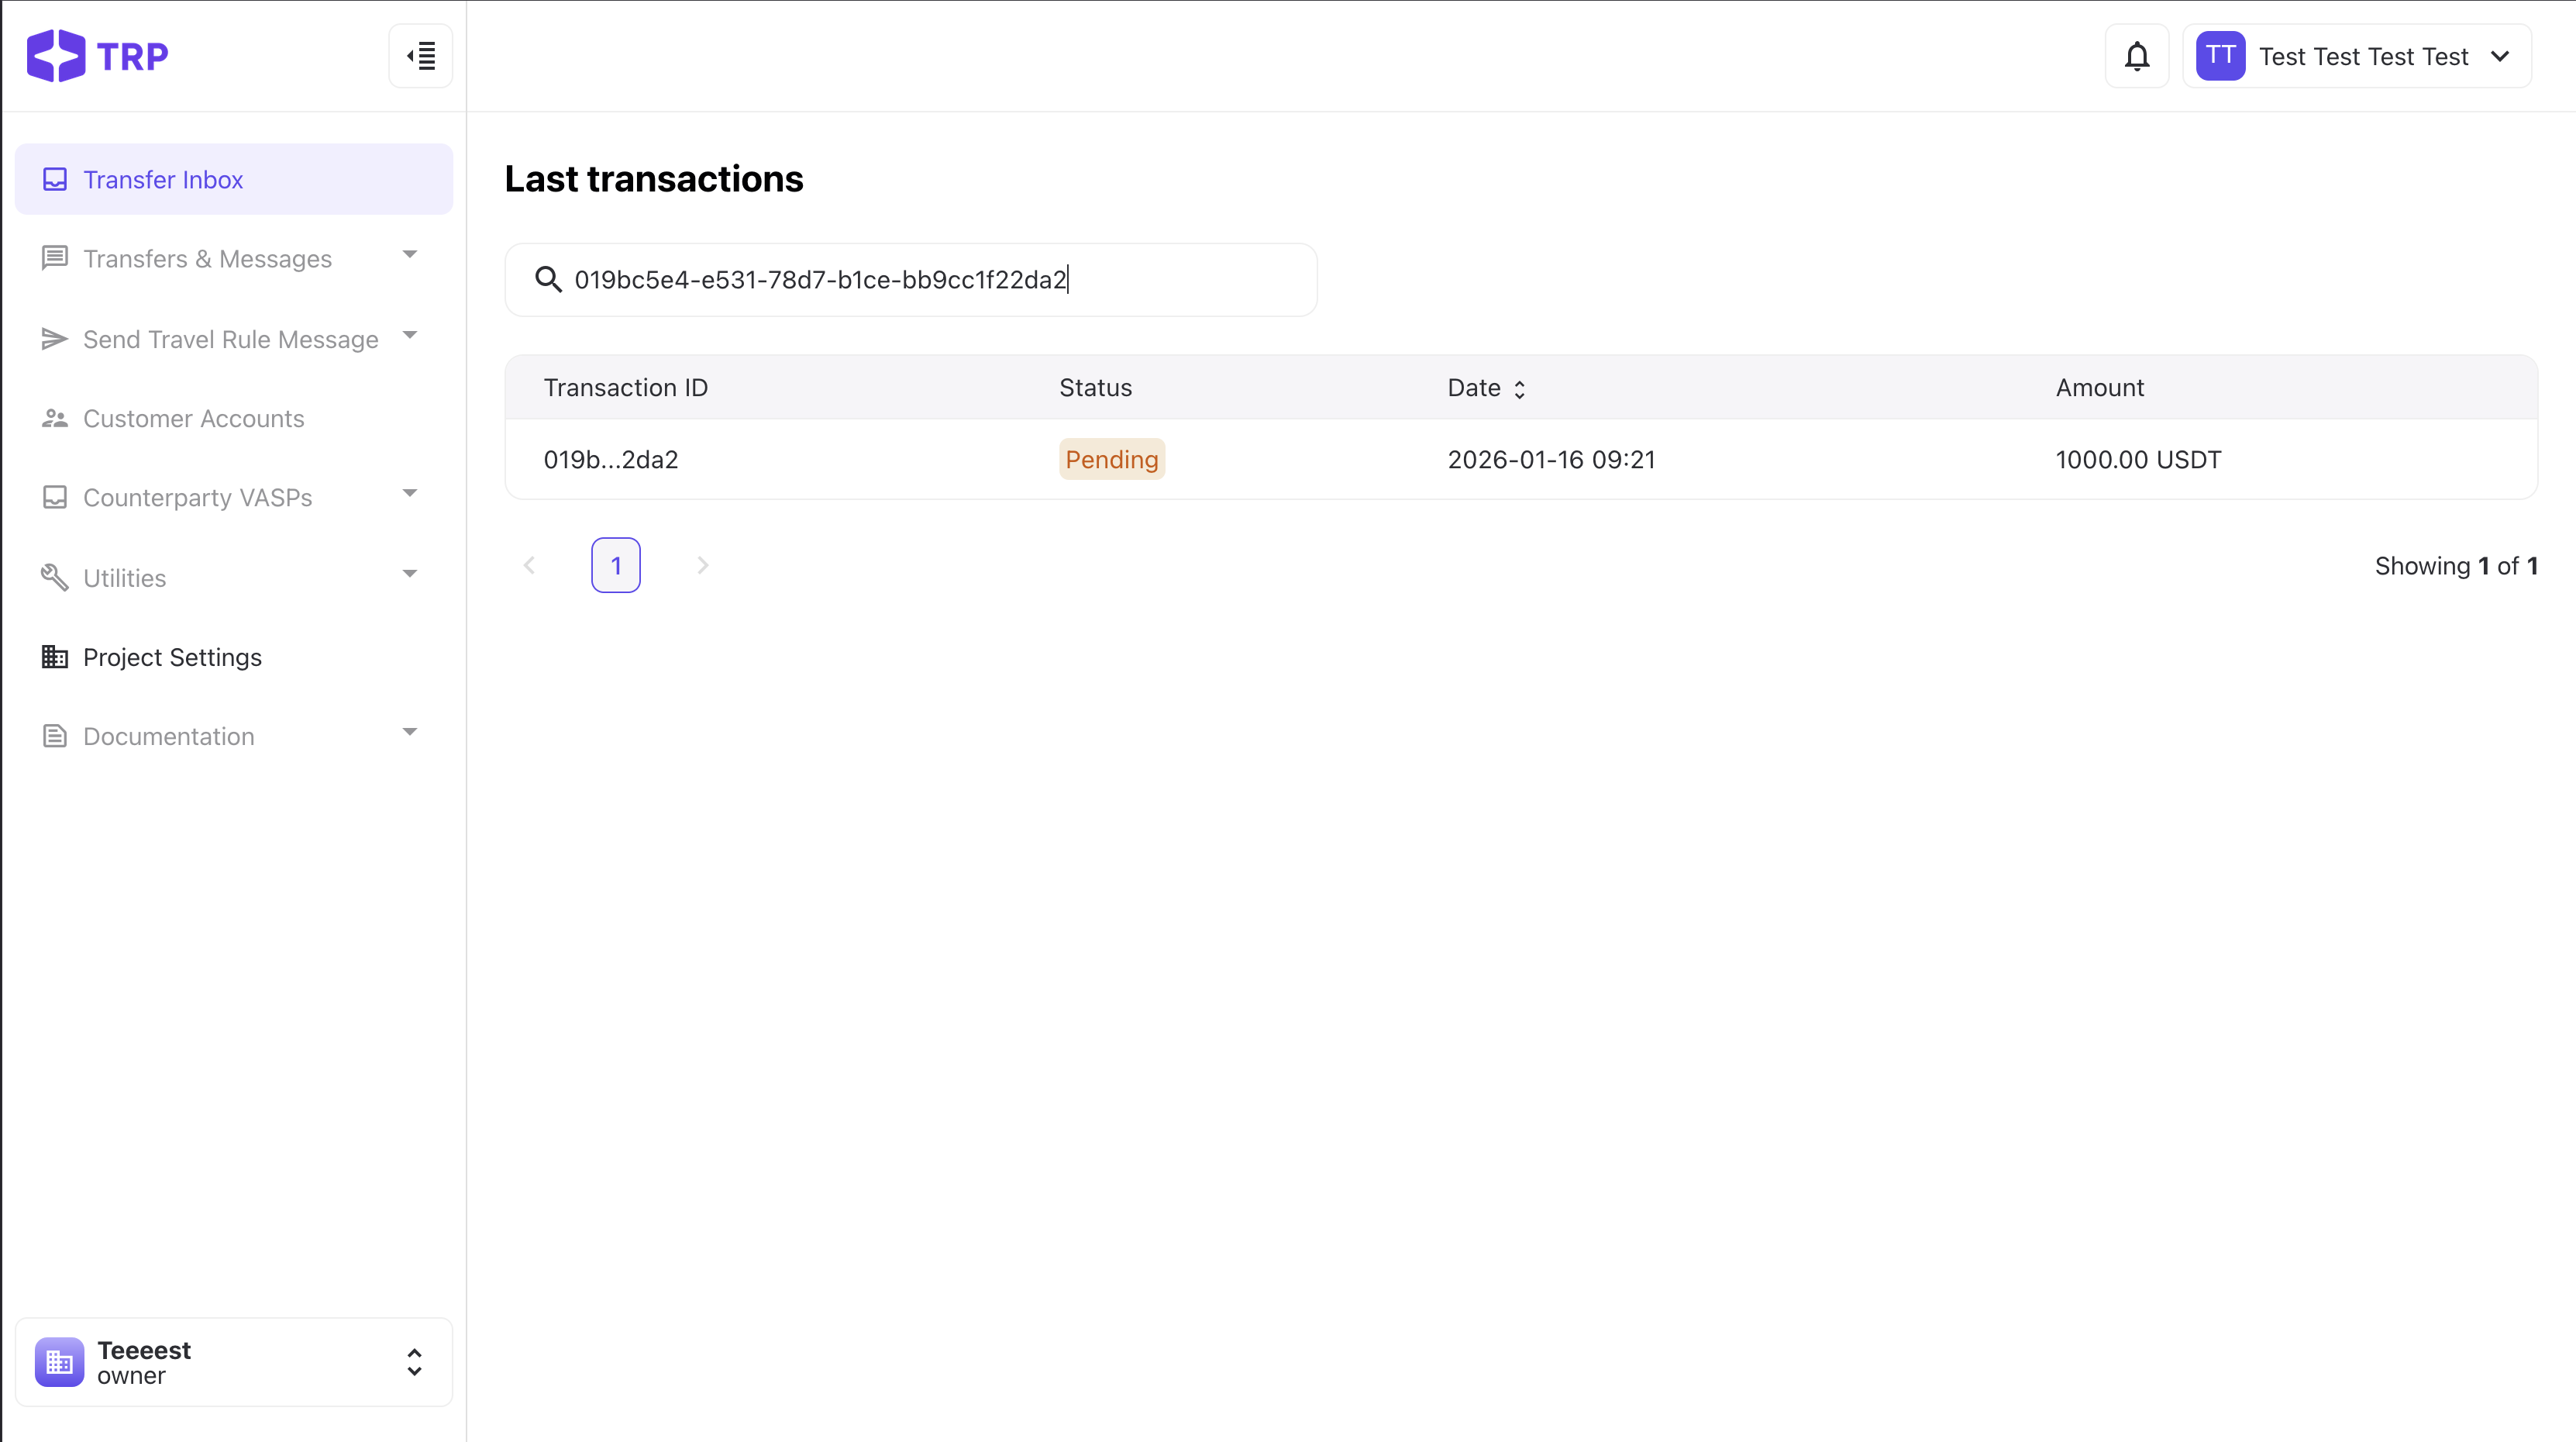This screenshot has width=2576, height=1442.
Task: Expand Transfers & Messages submenu arrow
Action: (410, 255)
